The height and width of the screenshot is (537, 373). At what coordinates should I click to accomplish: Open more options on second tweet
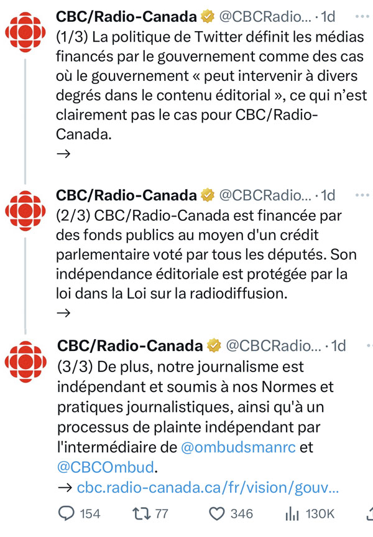point(362,195)
